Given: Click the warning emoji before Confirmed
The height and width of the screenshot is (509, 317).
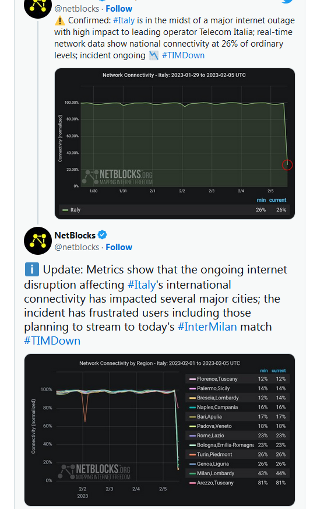Looking at the screenshot, I should coord(59,20).
